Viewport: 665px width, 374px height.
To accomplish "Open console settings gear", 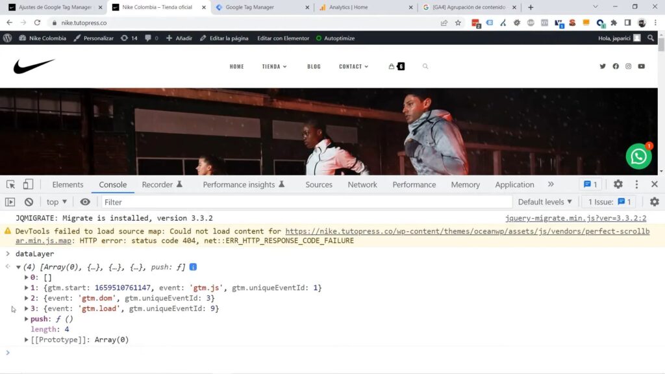I will click(x=655, y=202).
